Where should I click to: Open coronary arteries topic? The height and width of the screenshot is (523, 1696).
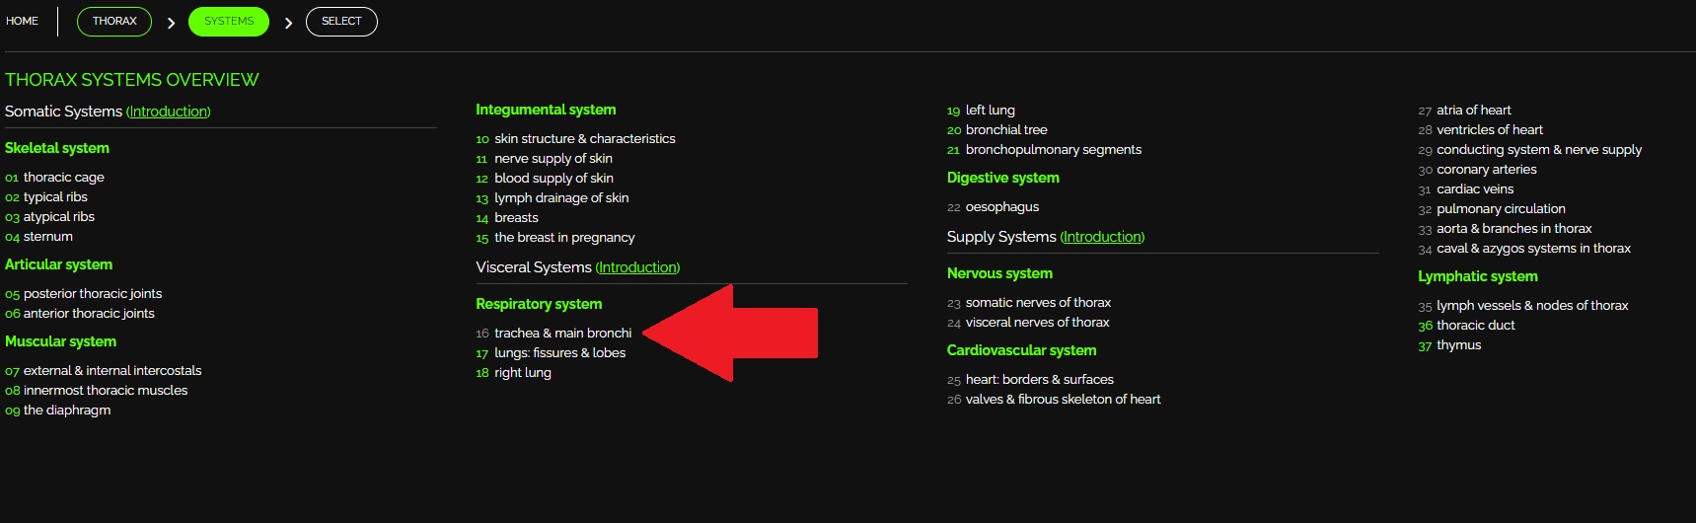click(x=1486, y=170)
